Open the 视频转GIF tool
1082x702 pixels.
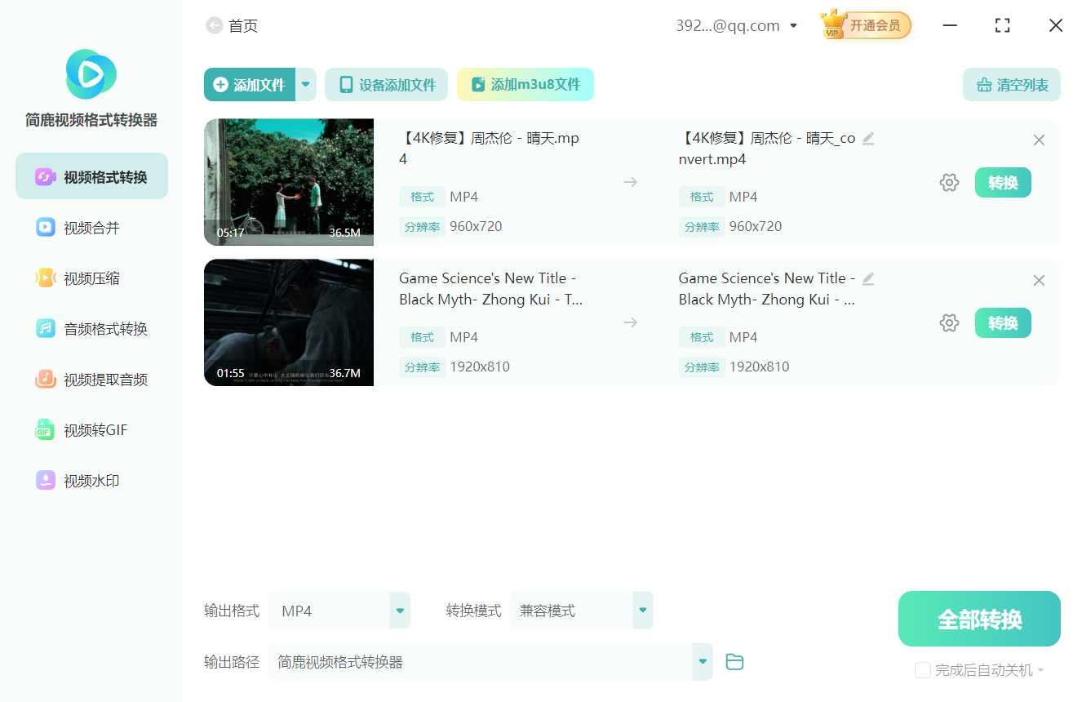[91, 429]
